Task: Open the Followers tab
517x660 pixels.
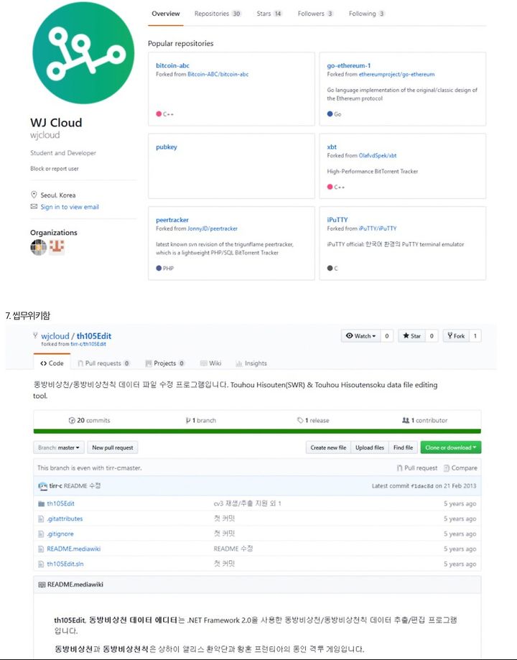Action: point(315,14)
